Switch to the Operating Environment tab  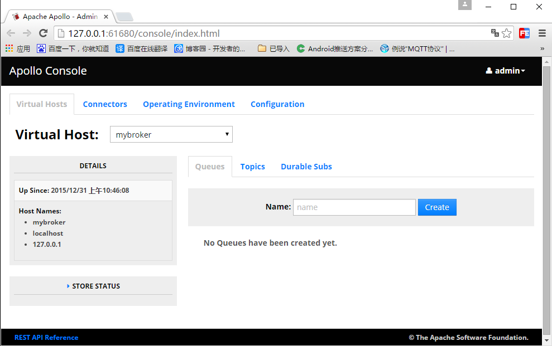point(189,104)
